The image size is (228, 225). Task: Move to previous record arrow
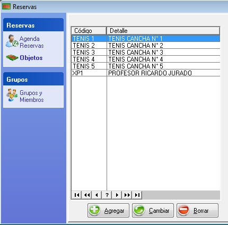[97, 195]
